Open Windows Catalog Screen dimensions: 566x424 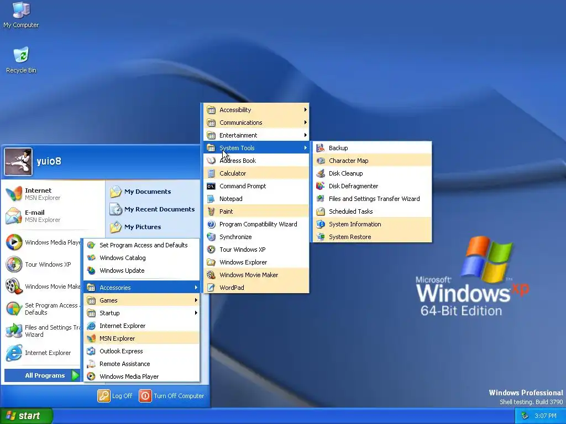point(141,258)
